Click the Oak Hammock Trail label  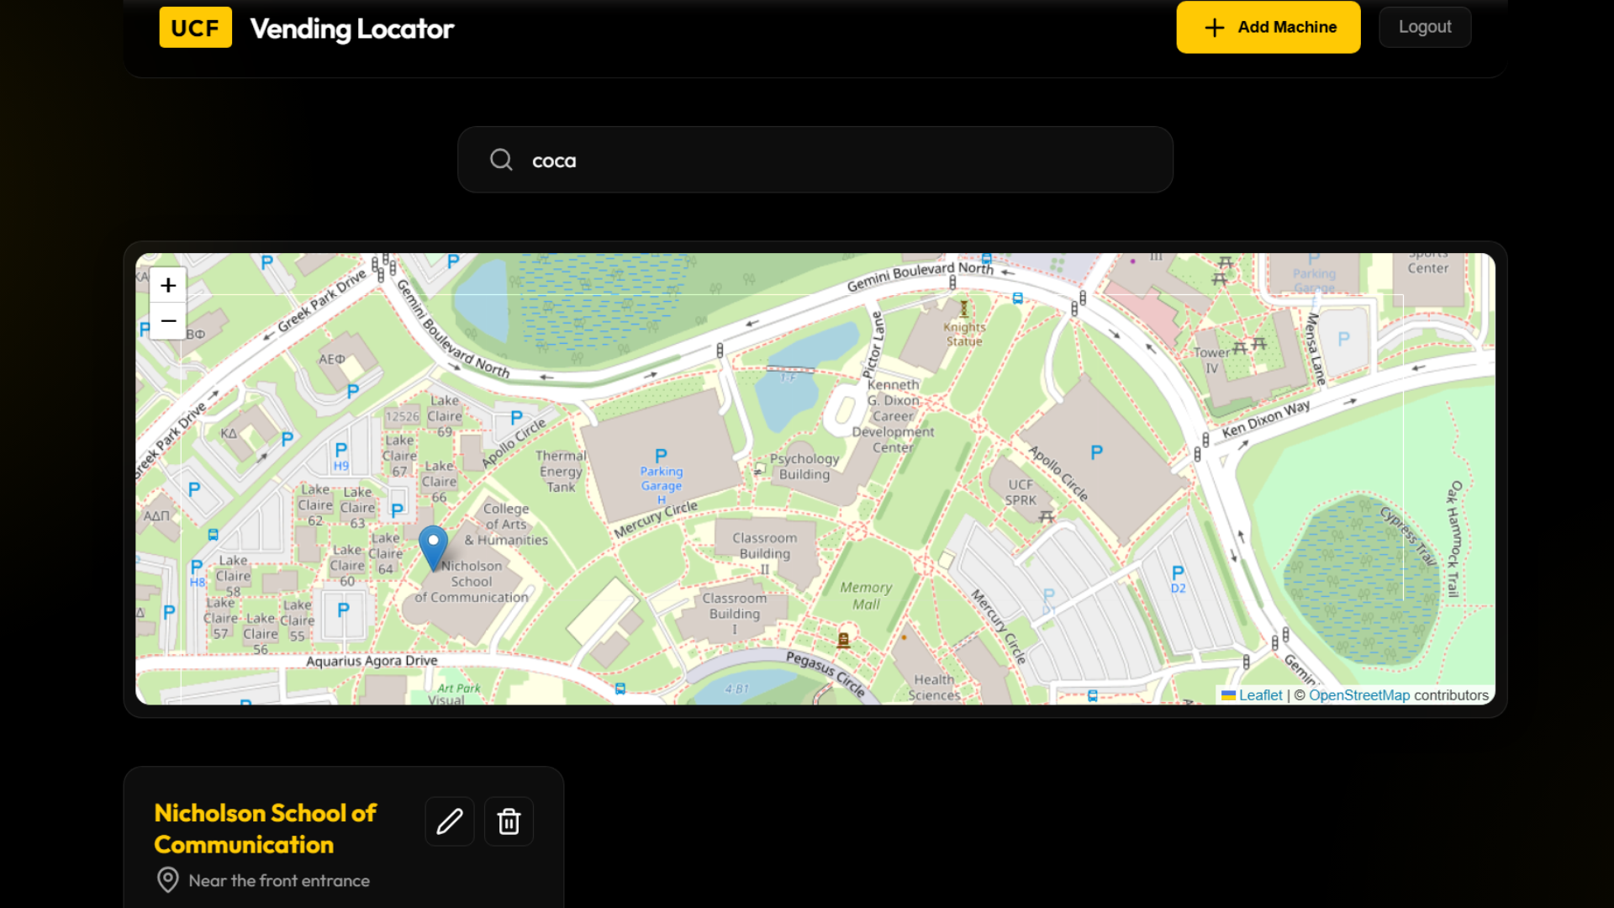point(1453,539)
